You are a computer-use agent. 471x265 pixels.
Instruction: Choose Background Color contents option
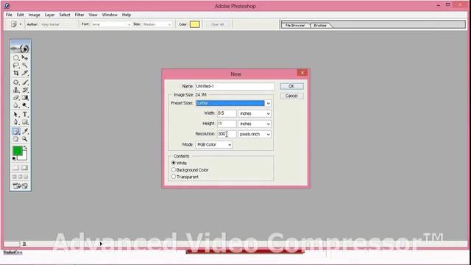pyautogui.click(x=174, y=170)
